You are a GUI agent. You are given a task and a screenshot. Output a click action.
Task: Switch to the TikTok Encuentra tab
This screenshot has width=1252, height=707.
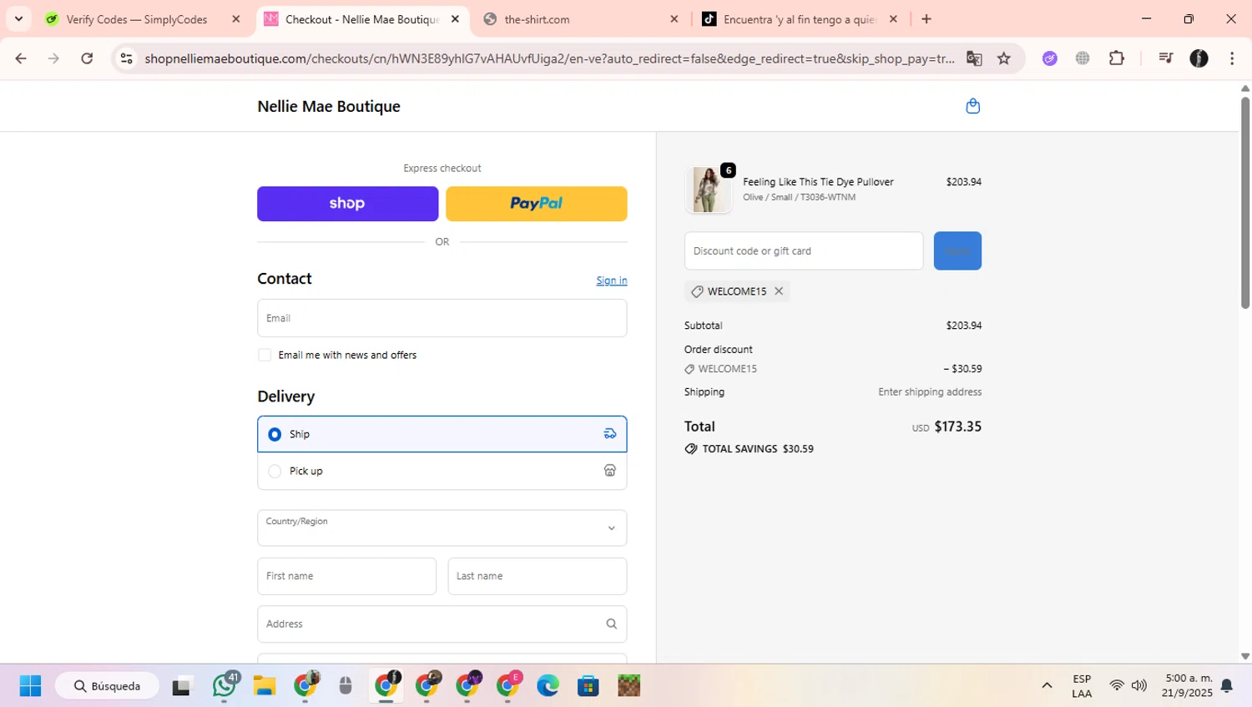pyautogui.click(x=800, y=19)
